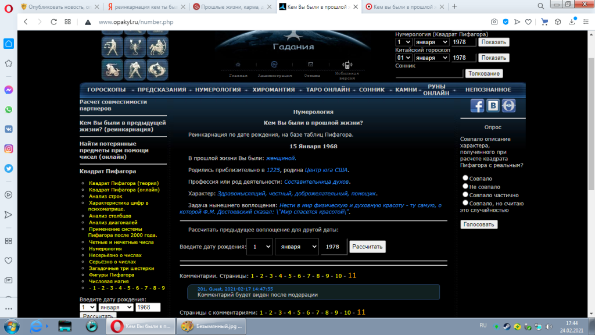The height and width of the screenshot is (335, 595).
Task: Select the "Не совпало" poll option
Action: [465, 186]
